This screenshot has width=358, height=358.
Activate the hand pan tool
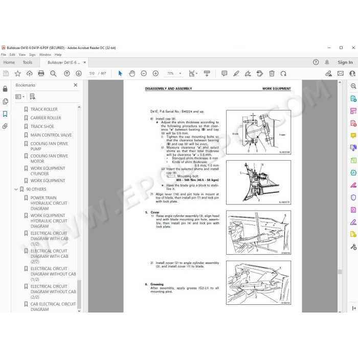tap(132, 74)
